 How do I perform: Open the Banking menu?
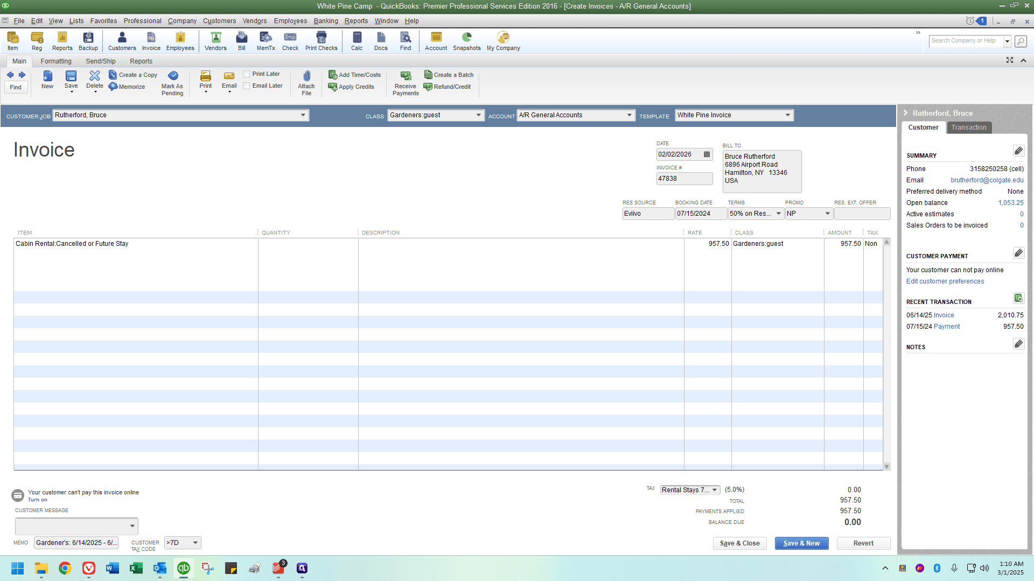point(326,21)
